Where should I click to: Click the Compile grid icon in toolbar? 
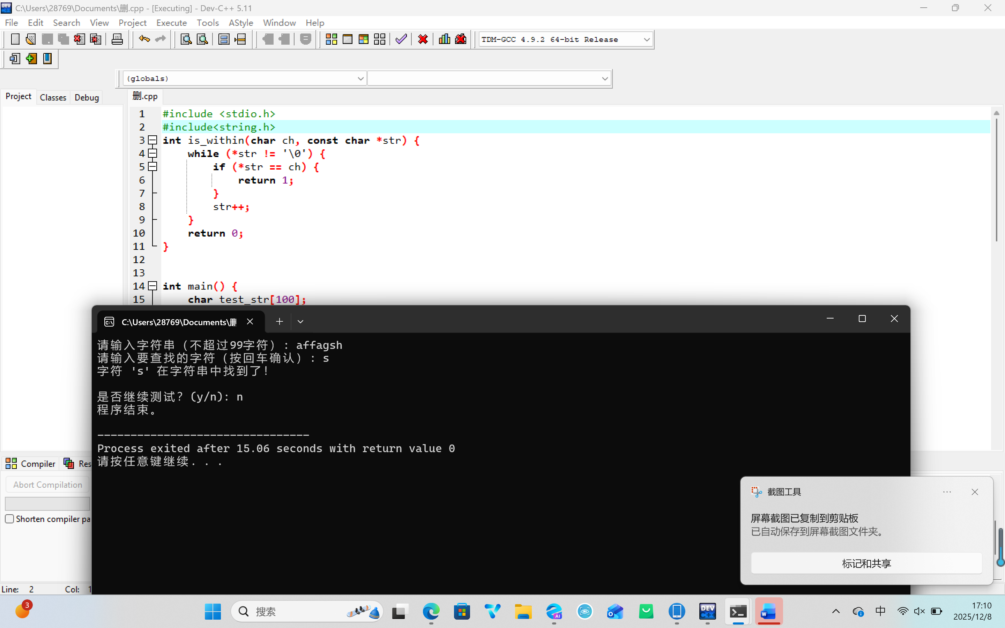pyautogui.click(x=331, y=39)
